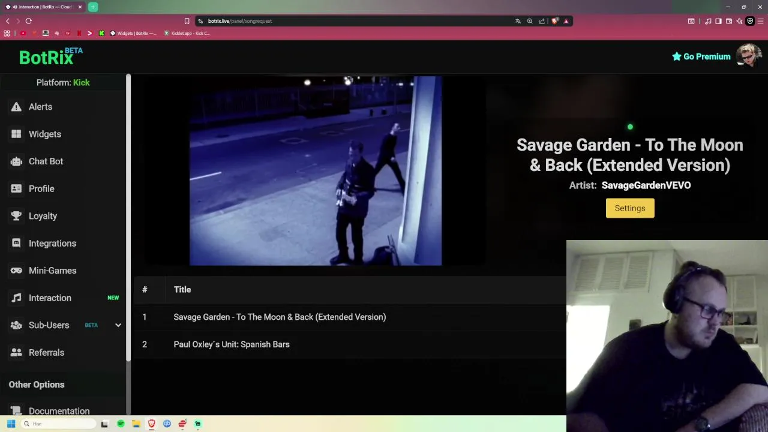Viewport: 768px width, 432px height.
Task: Open the Widgets | BotRix bookmark
Action: [133, 34]
